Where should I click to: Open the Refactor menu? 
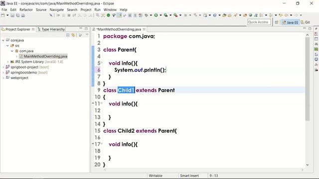[26, 9]
